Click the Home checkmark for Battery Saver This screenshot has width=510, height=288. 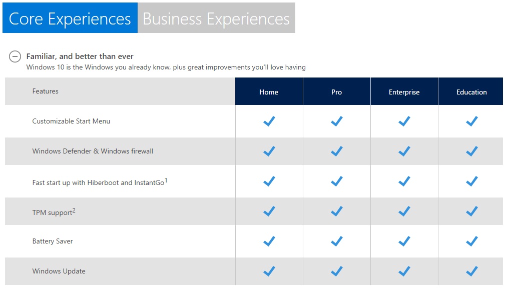tap(269, 241)
